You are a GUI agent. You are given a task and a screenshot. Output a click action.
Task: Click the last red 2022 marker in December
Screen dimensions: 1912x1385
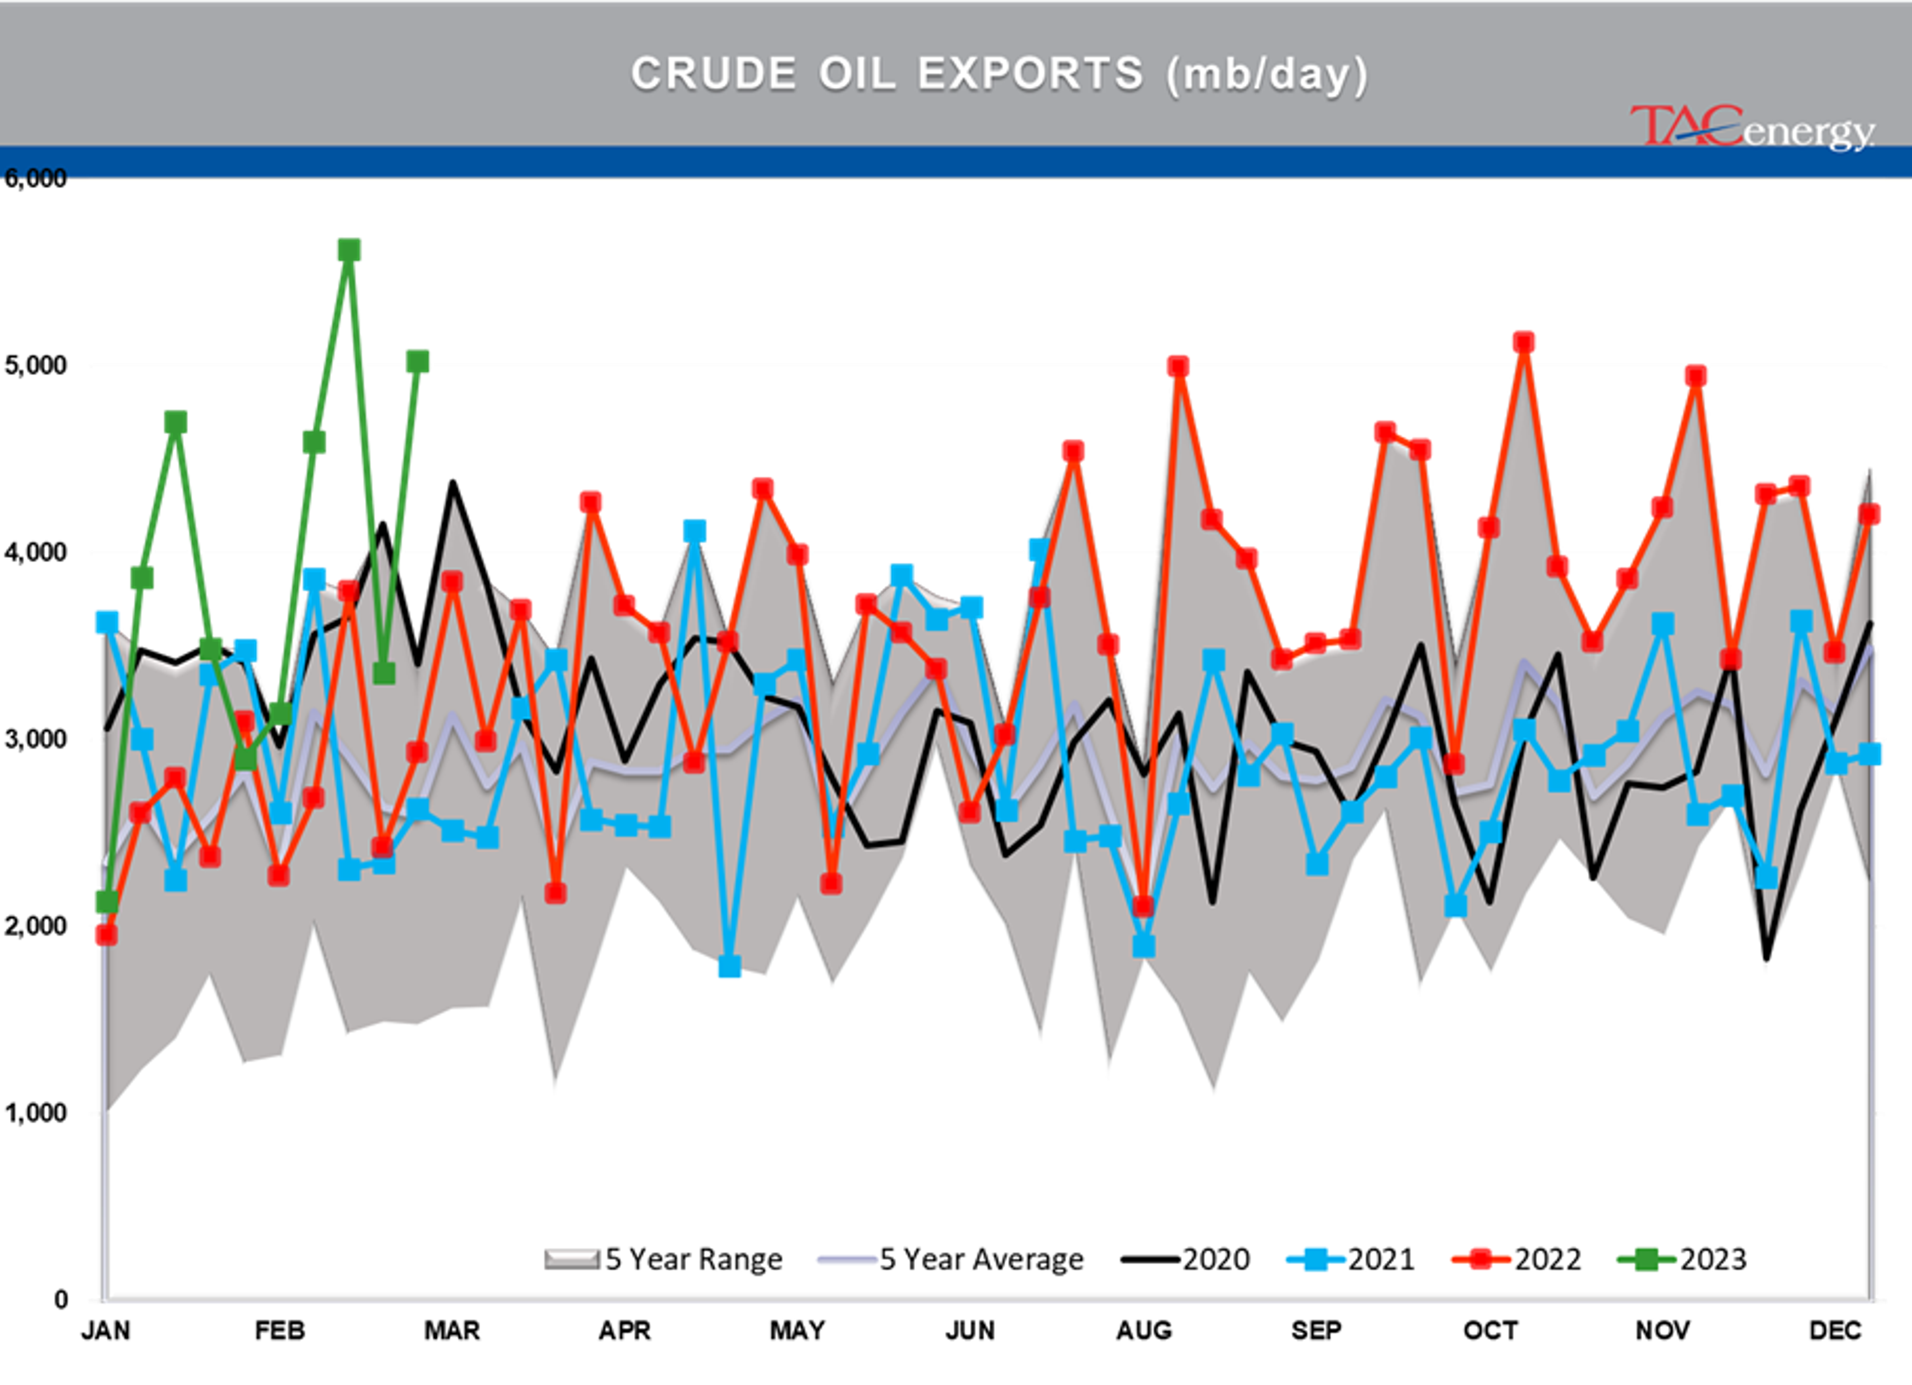click(x=1869, y=514)
